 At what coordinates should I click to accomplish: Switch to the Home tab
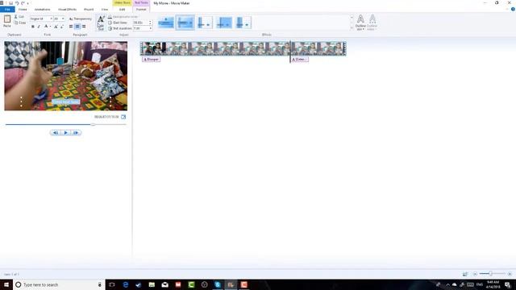pos(23,9)
